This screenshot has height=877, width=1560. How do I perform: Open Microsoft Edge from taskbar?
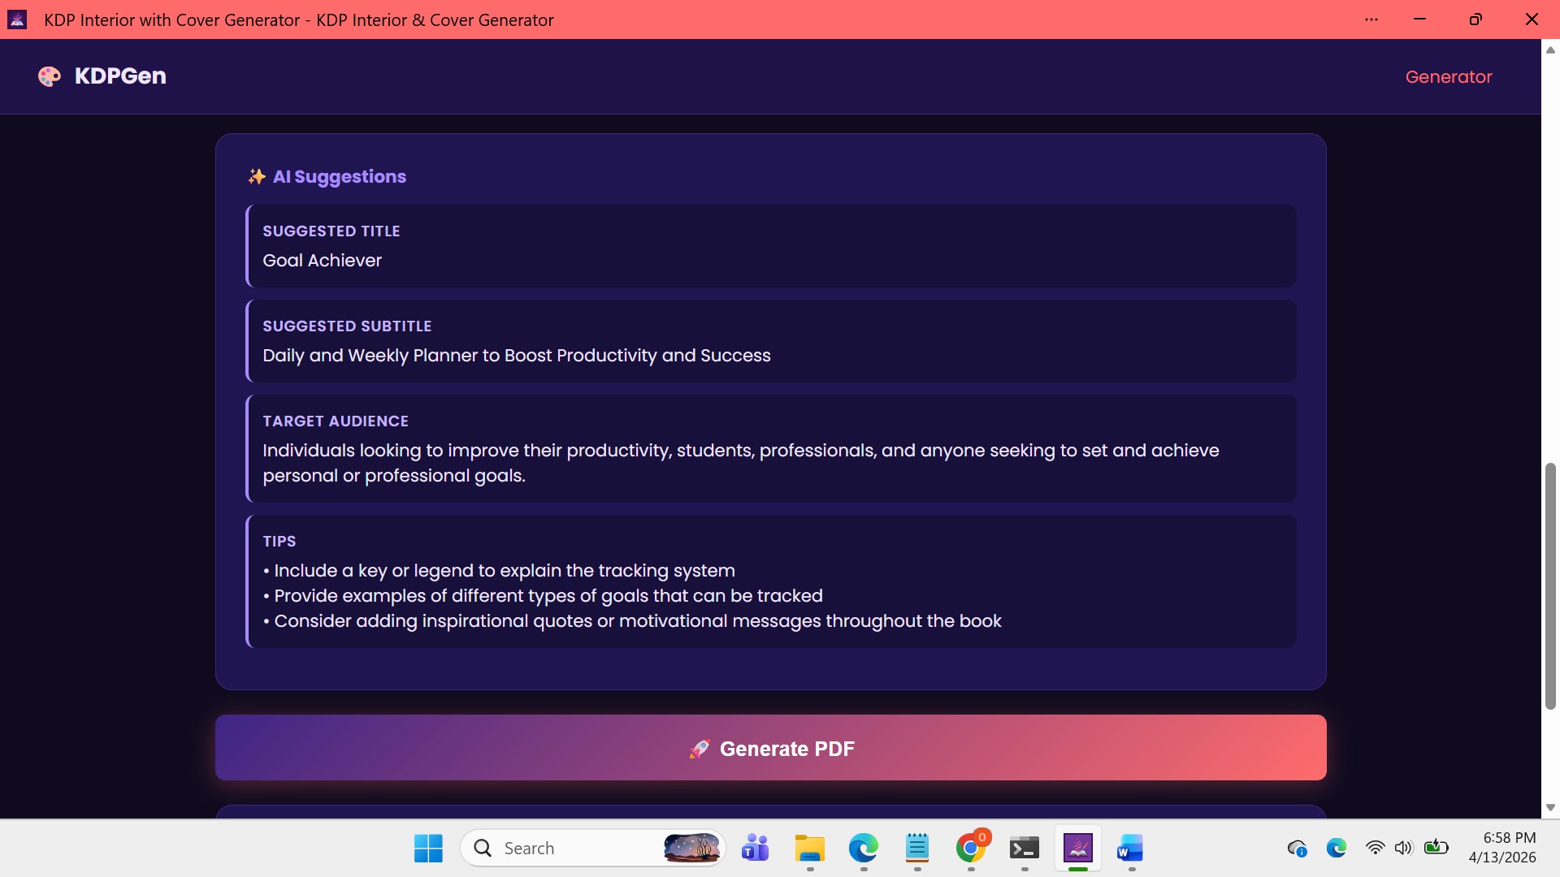[x=863, y=848]
